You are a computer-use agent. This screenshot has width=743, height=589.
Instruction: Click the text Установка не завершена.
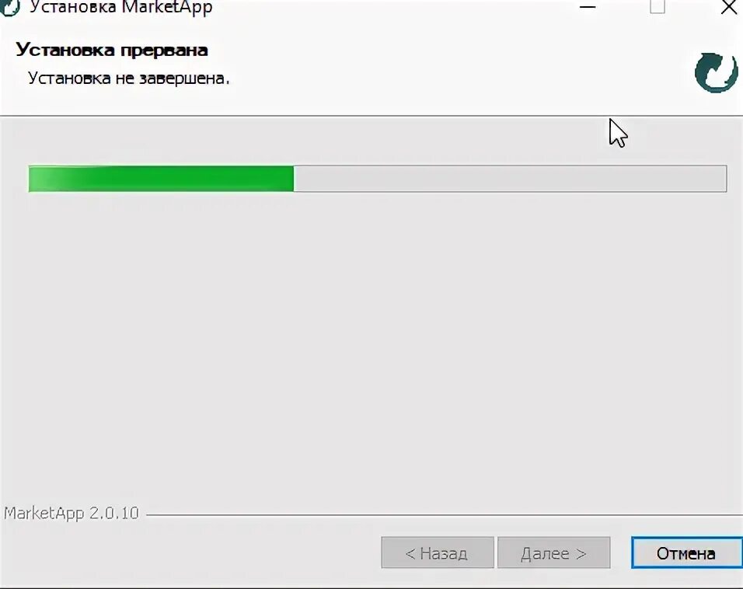(x=128, y=78)
